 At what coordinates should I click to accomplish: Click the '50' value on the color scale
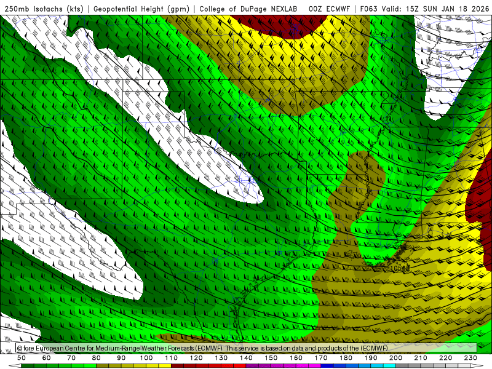click(x=22, y=358)
